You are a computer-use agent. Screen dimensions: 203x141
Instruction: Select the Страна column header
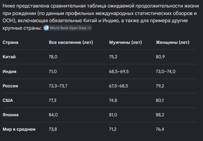pos(11,42)
